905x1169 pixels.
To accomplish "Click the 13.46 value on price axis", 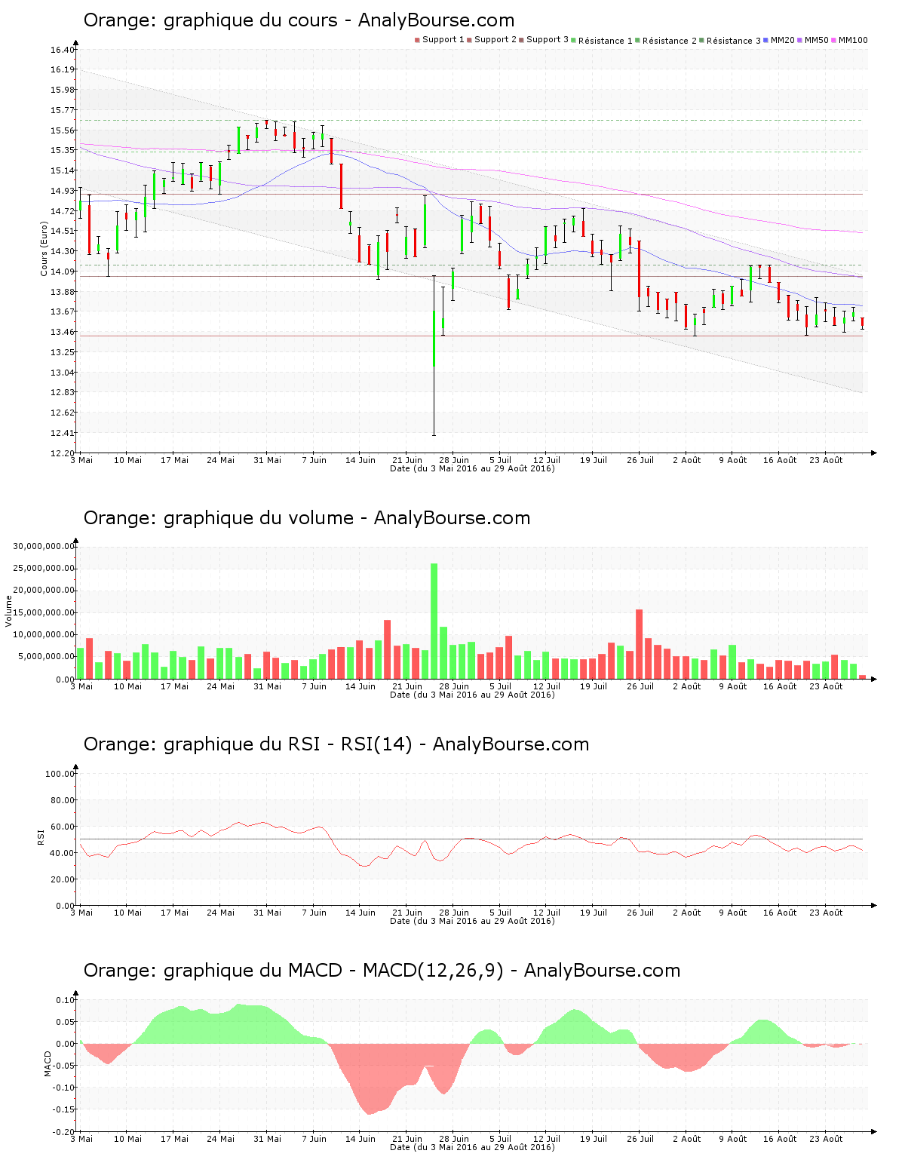I will pyautogui.click(x=63, y=332).
